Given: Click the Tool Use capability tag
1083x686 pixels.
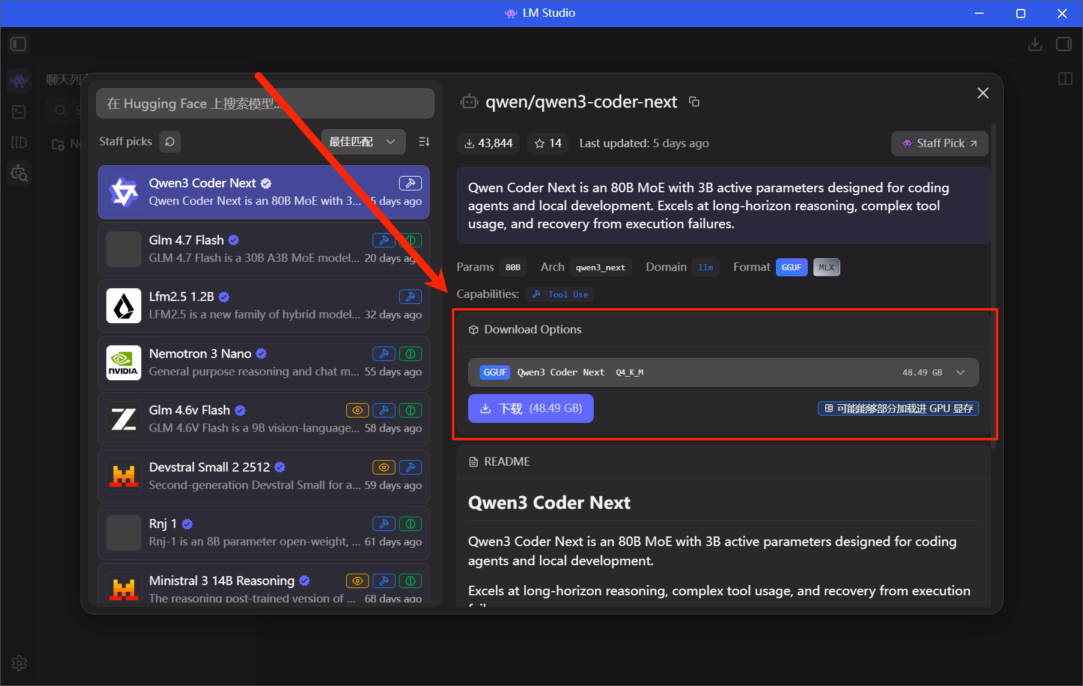Looking at the screenshot, I should click(560, 294).
